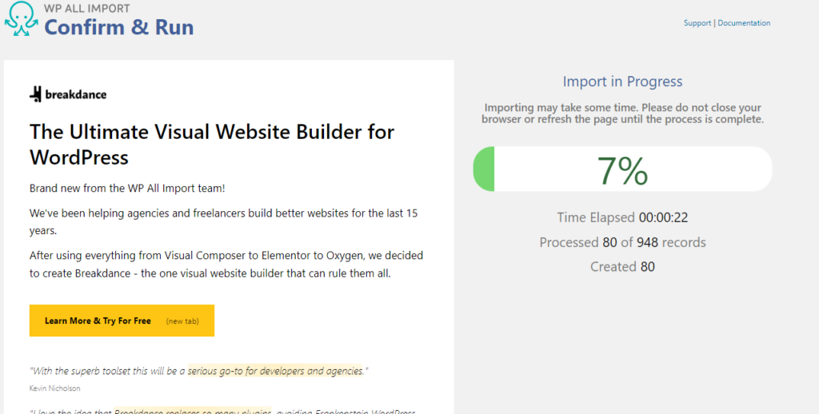Click the Import in Progress heading

point(622,82)
